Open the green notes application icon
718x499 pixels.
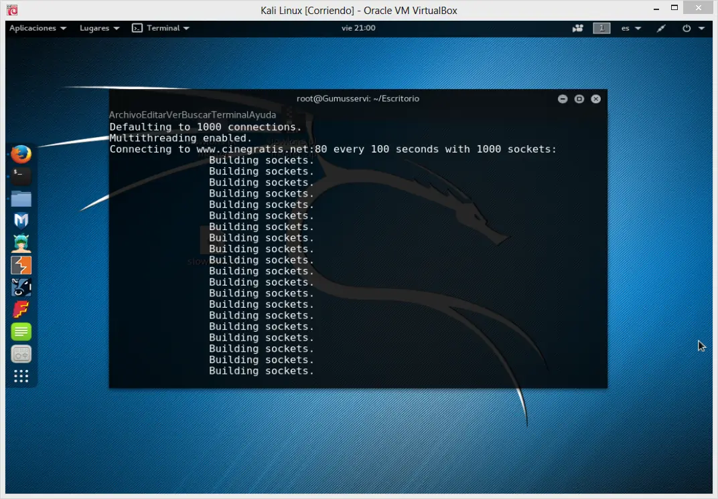(21, 332)
